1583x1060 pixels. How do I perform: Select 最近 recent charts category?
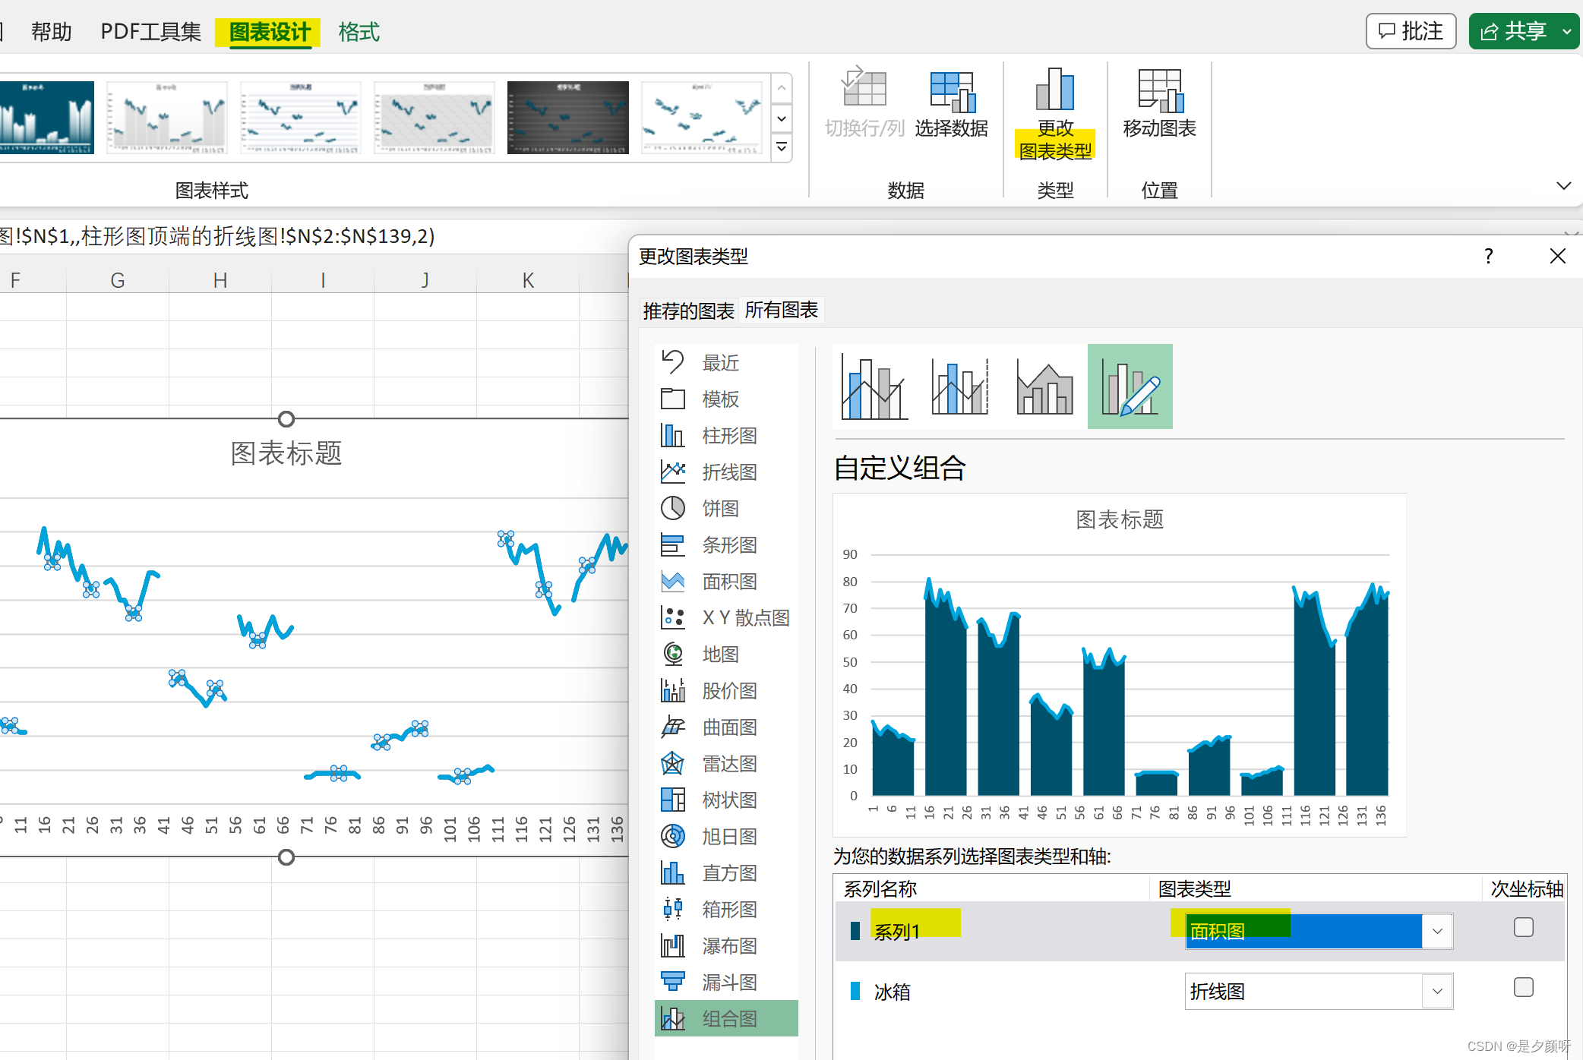725,363
